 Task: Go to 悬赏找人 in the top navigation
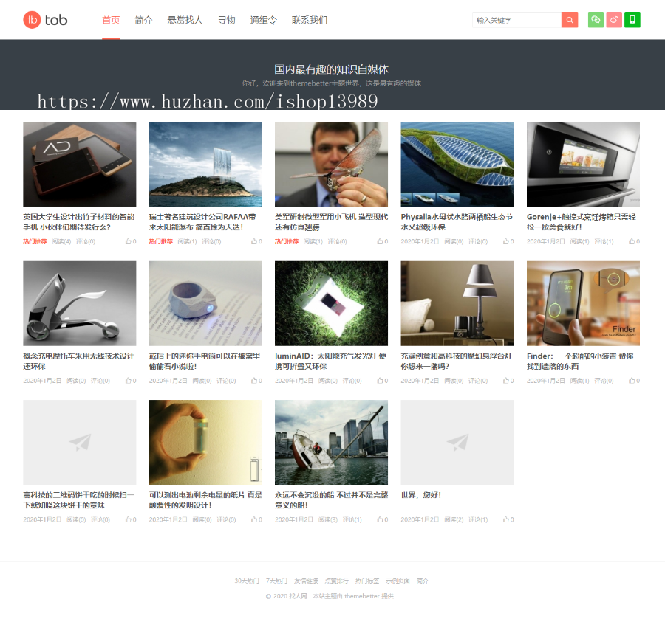pyautogui.click(x=185, y=20)
